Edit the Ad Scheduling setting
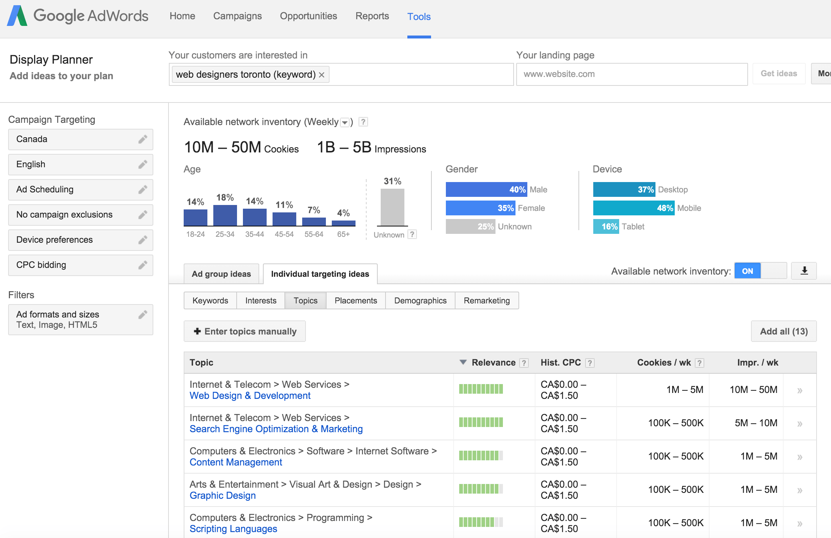The image size is (831, 538). coord(143,189)
